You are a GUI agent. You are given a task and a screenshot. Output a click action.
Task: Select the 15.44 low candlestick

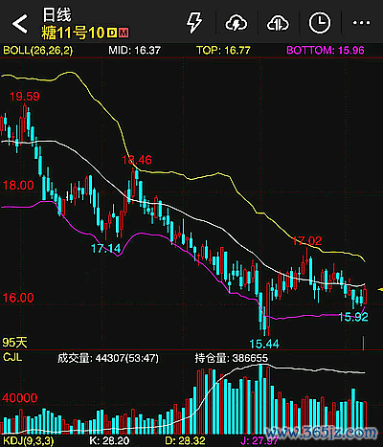(264, 314)
